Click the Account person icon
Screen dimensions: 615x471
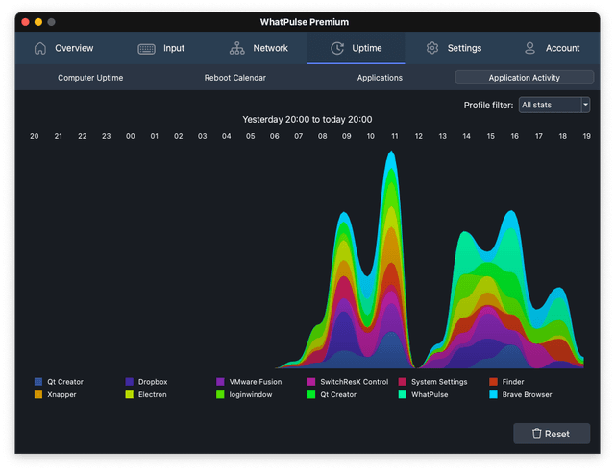[529, 48]
